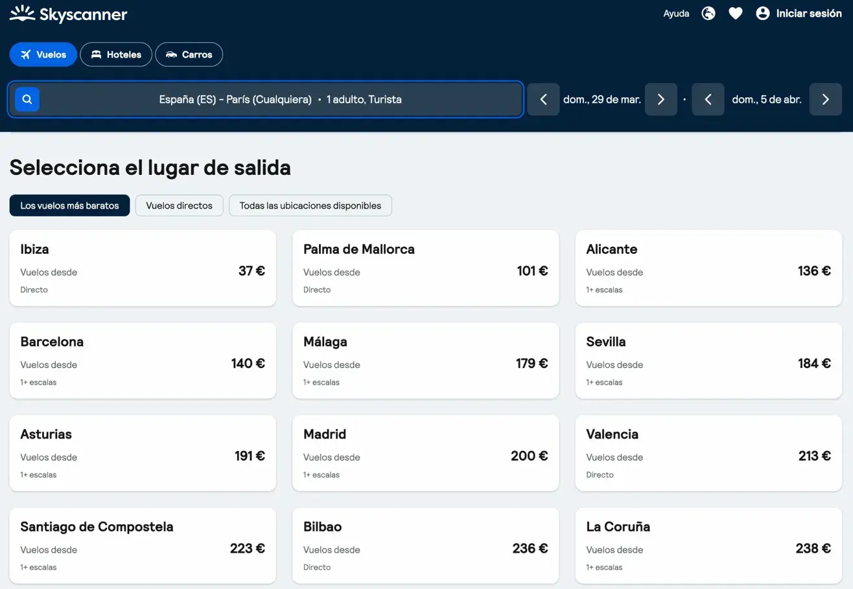This screenshot has width=853, height=589.
Task: Click the user profile icon
Action: coord(762,13)
